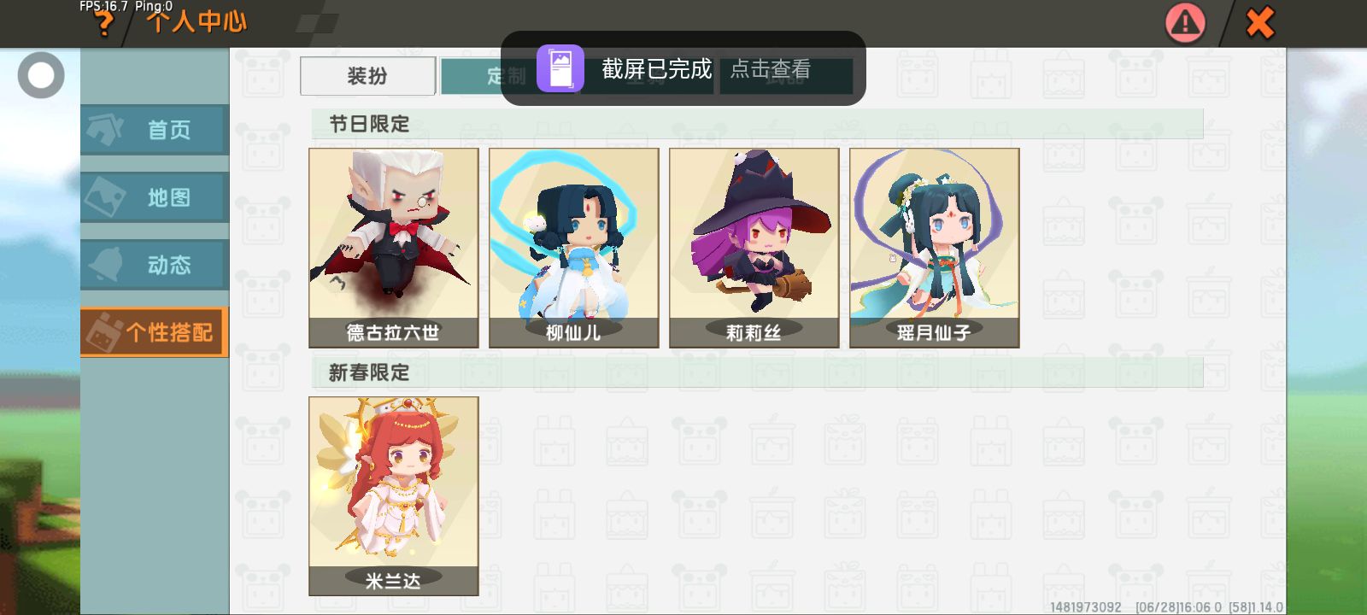Open the 地图 map sidebar item
Screen dimensions: 1367x615
tap(155, 197)
